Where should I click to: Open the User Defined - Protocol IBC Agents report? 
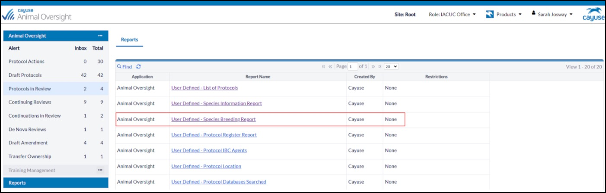pos(209,150)
